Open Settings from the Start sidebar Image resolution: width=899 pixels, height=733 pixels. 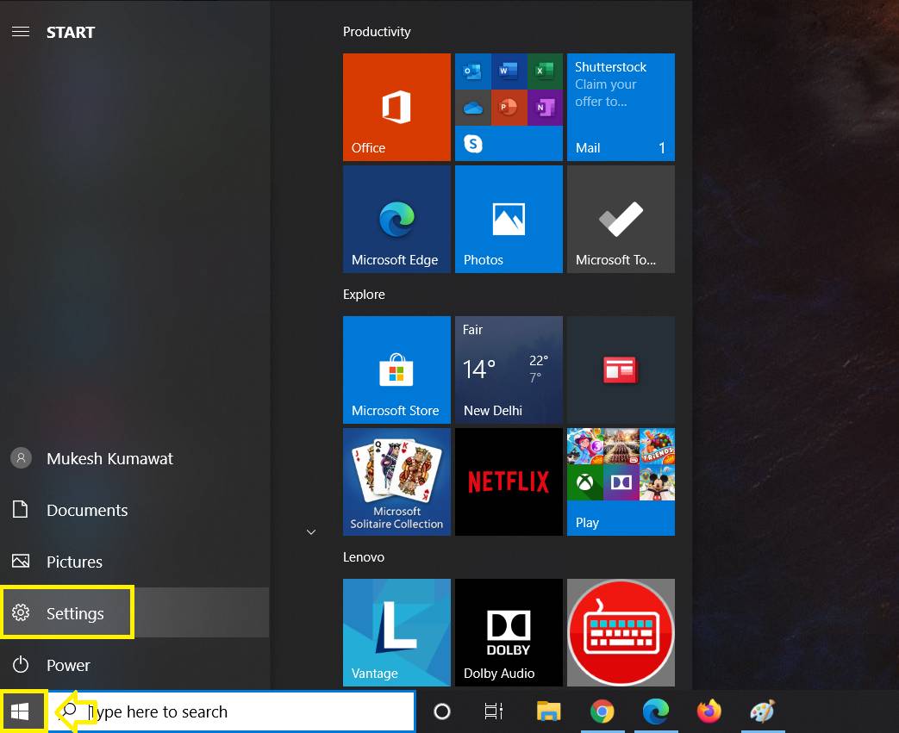point(134,612)
